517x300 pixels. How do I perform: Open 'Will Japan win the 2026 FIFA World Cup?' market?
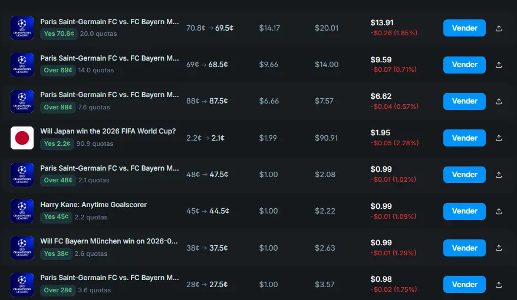[x=108, y=131]
